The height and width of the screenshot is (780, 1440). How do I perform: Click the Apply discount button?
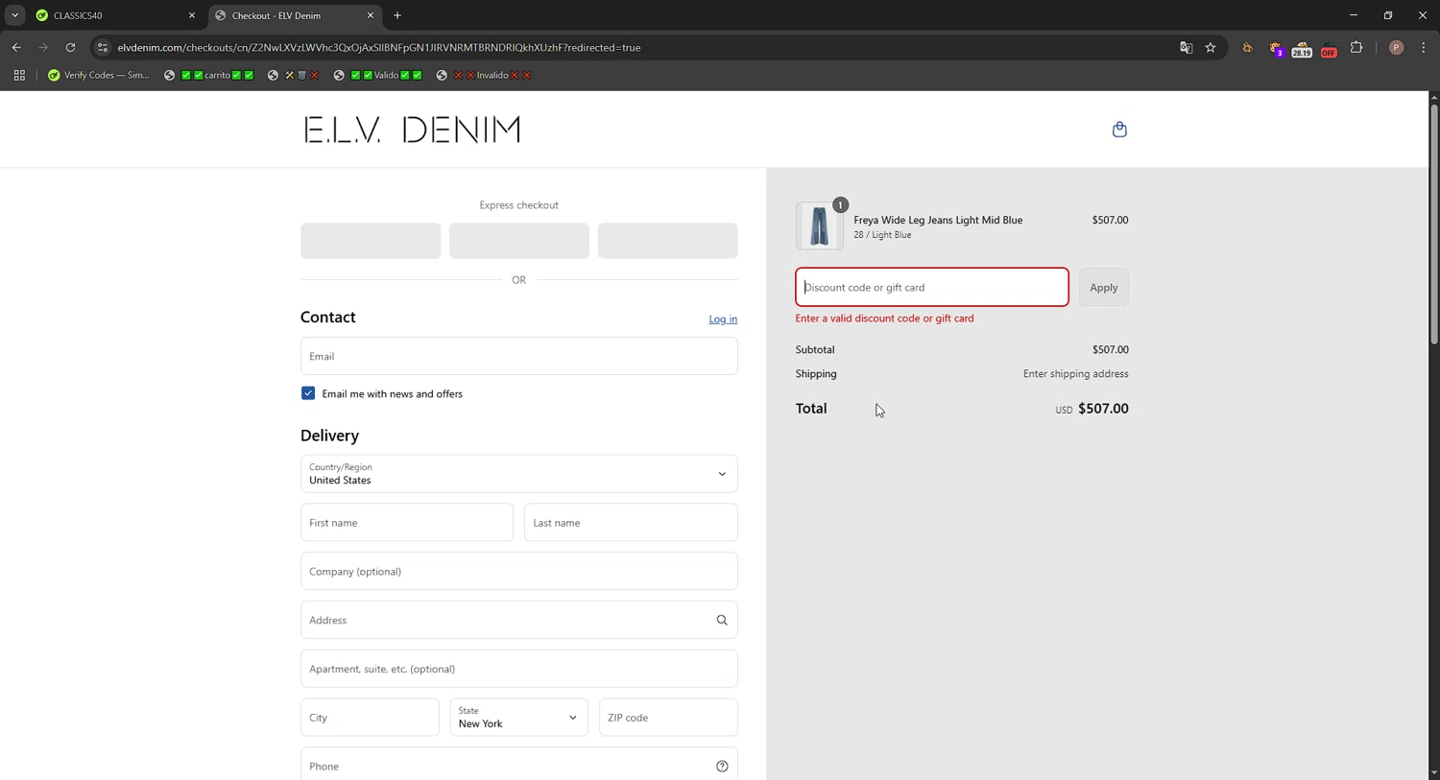pyautogui.click(x=1104, y=287)
